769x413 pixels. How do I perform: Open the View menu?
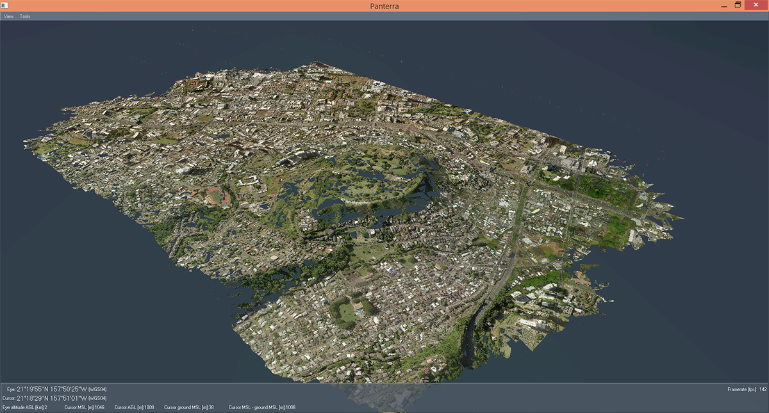pos(9,16)
